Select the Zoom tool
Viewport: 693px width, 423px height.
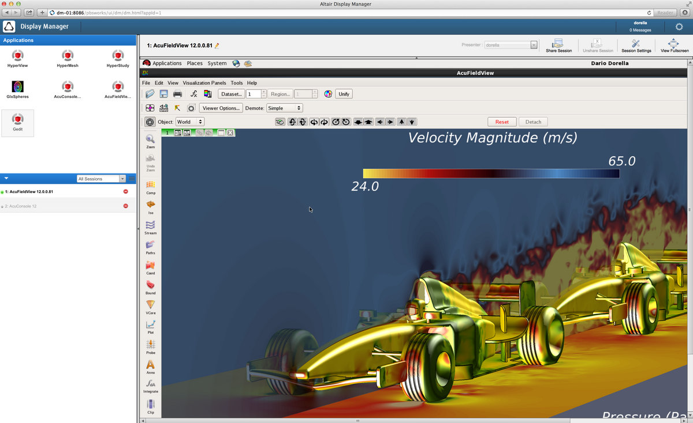click(x=150, y=141)
